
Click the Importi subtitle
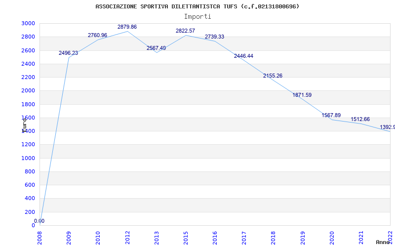coord(197,17)
